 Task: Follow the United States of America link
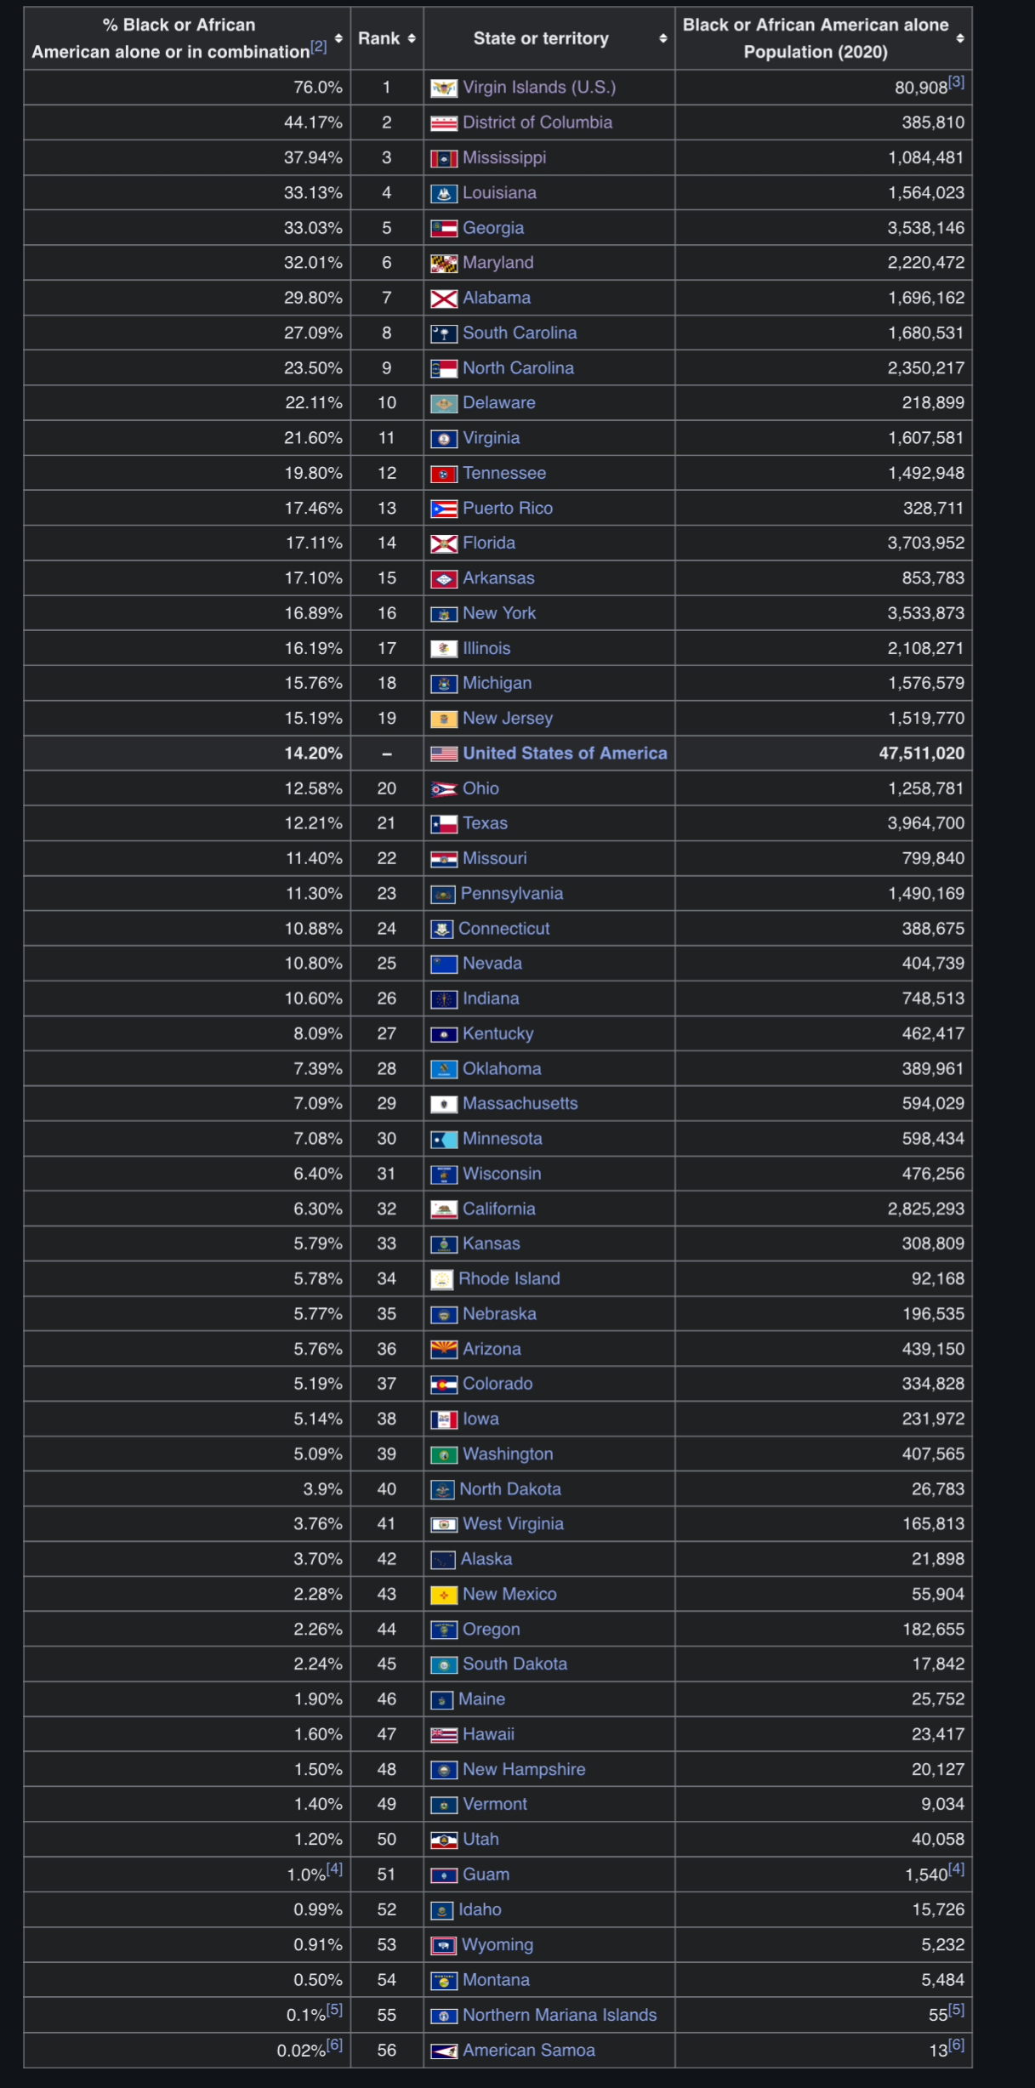tap(565, 754)
